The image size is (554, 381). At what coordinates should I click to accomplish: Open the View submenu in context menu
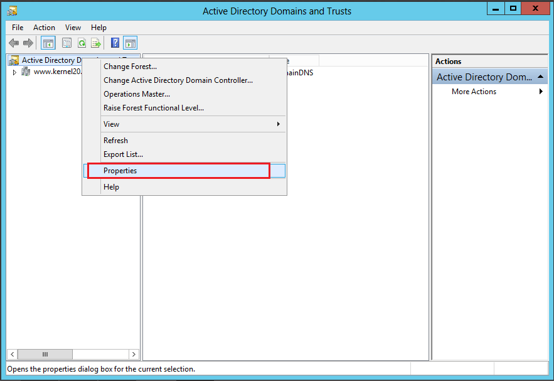coord(184,124)
